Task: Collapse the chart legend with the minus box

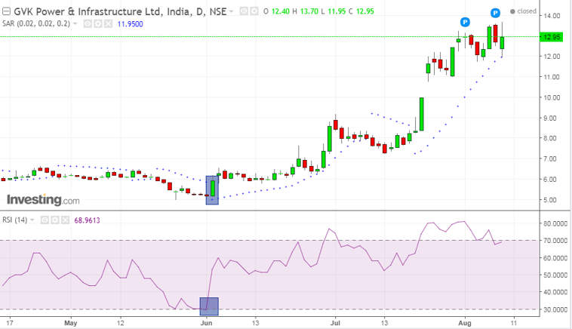Action: pyautogui.click(x=6, y=11)
